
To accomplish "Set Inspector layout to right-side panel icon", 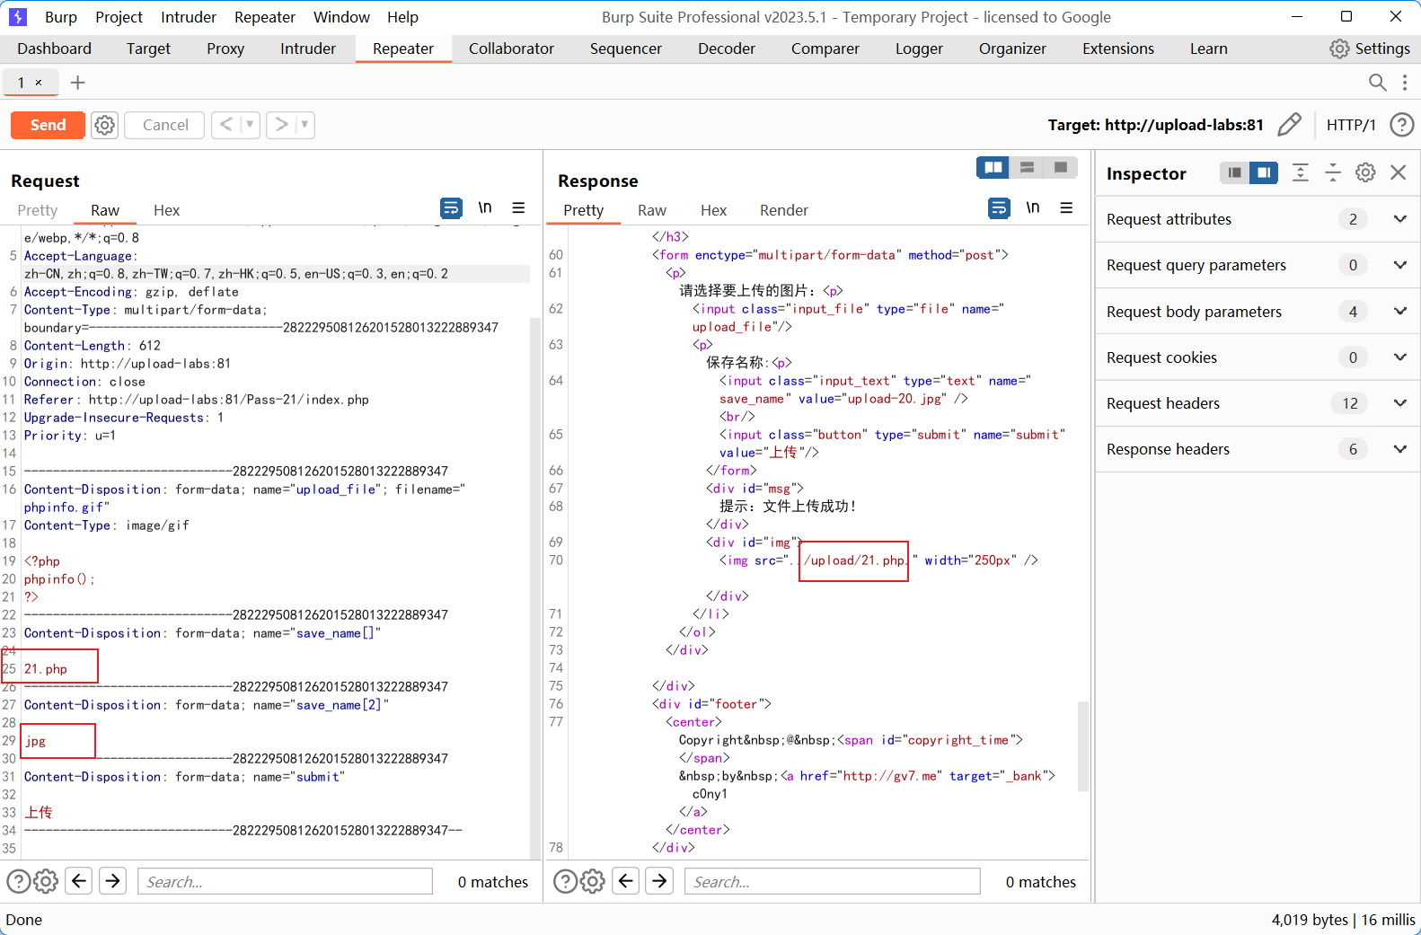I will (1264, 172).
